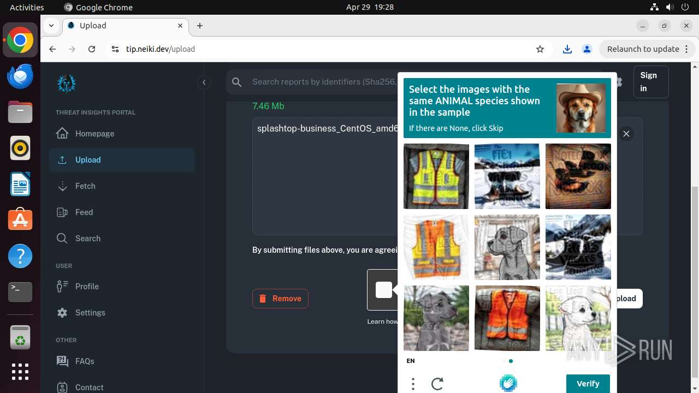This screenshot has height=393, width=699.
Task: Go back in browser history
Action: 52,49
